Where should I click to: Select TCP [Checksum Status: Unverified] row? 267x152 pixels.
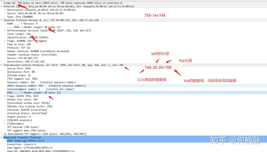tap(27, 113)
